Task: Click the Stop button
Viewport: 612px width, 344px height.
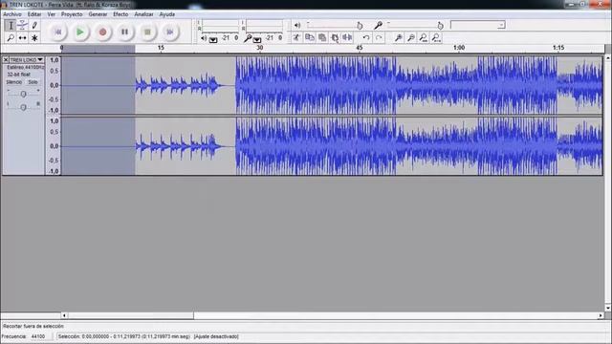Action: 147,32
